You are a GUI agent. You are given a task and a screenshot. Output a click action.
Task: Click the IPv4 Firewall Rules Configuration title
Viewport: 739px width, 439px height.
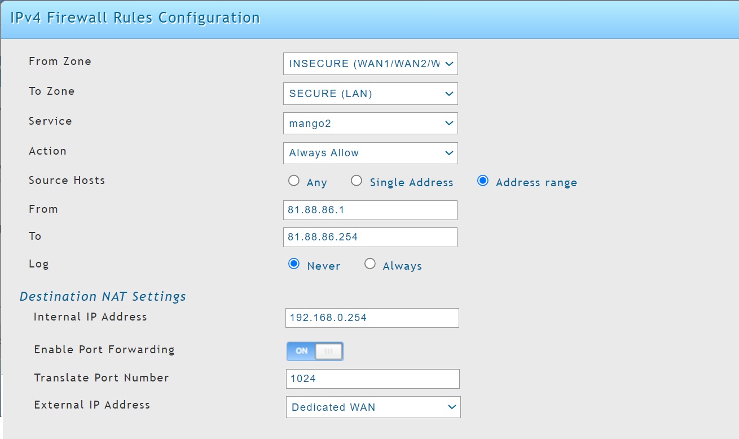[x=135, y=17]
